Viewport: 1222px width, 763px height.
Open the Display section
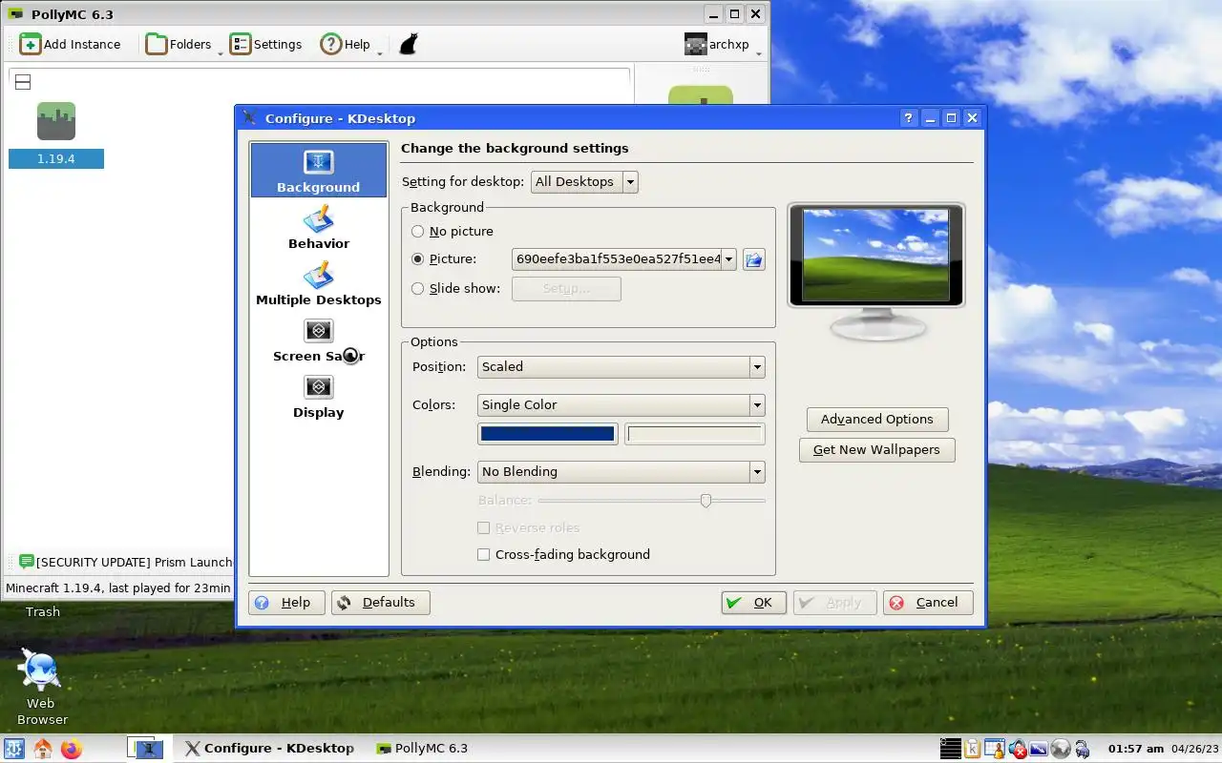click(x=319, y=396)
